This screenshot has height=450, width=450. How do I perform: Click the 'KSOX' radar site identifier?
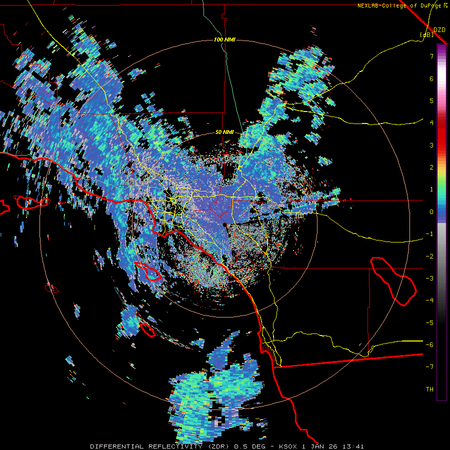click(288, 446)
